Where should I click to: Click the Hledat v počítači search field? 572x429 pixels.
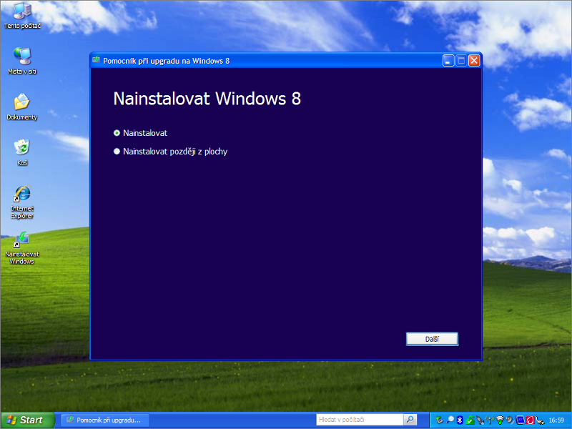(x=359, y=420)
